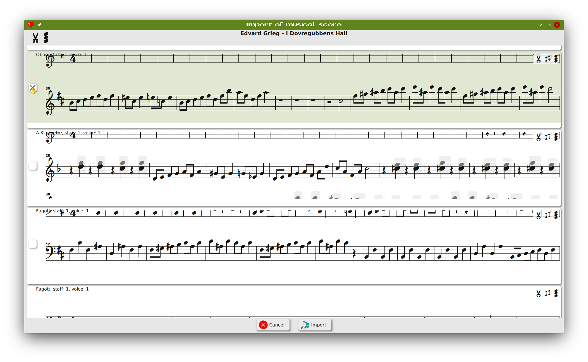Click the score title 'Edvard Grieg - I Dovregubbens Hall'
The width and height of the screenshot is (588, 362).
(294, 33)
